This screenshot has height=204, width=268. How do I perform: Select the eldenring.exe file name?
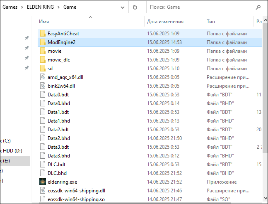pyautogui.click(x=63, y=182)
